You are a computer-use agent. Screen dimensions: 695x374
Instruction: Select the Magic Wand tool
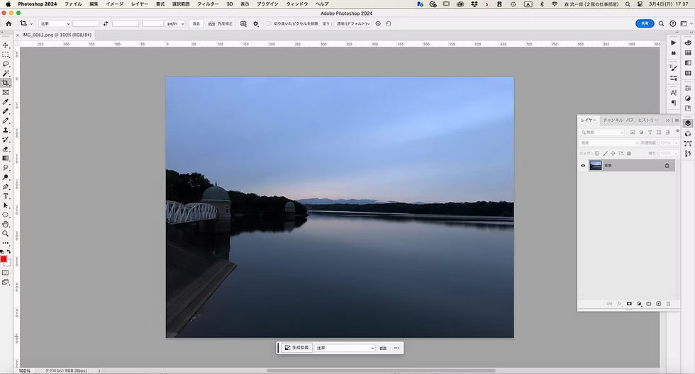coord(6,74)
